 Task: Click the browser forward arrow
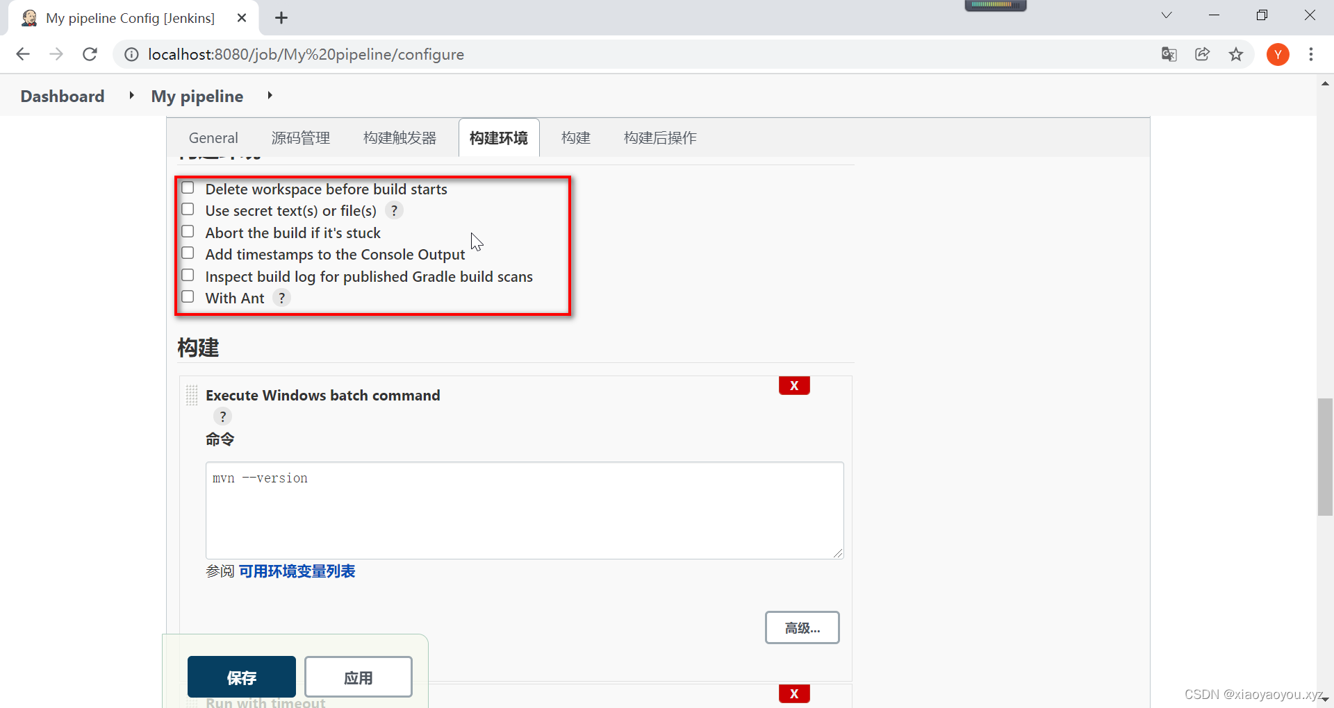pos(56,54)
